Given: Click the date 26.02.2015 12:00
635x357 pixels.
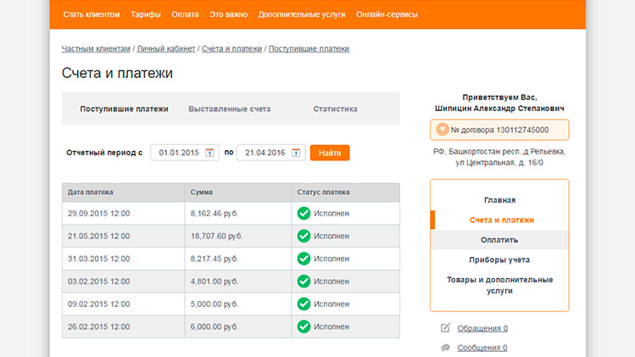Looking at the screenshot, I should click(x=99, y=327).
